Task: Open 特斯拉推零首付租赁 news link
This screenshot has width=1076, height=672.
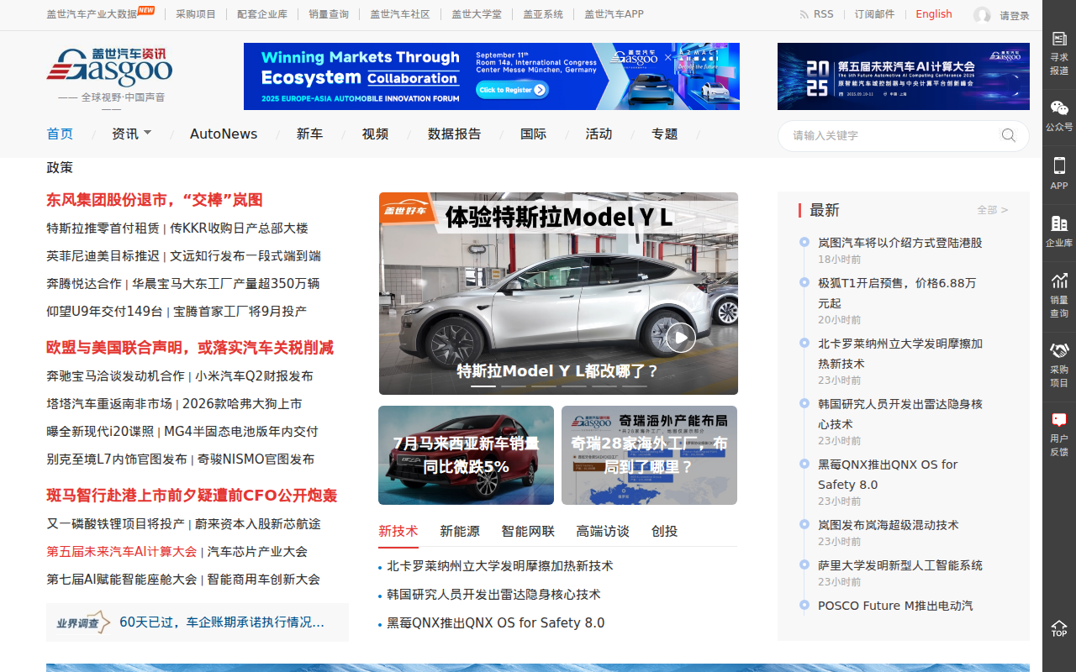Action: pyautogui.click(x=103, y=228)
